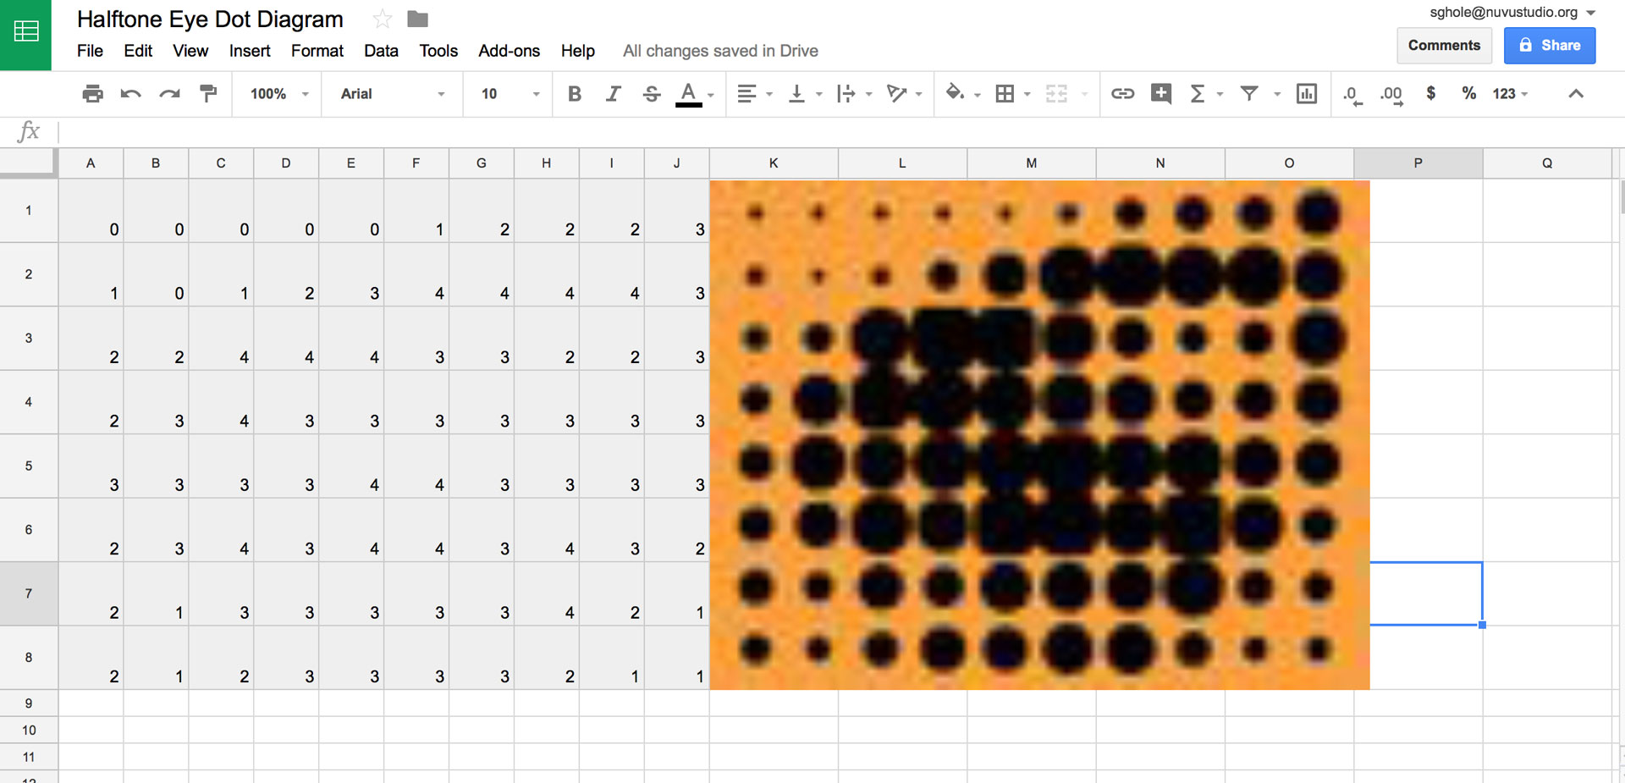Select cell F1 containing 1
Screen dimensions: 1625x783
pyautogui.click(x=416, y=211)
